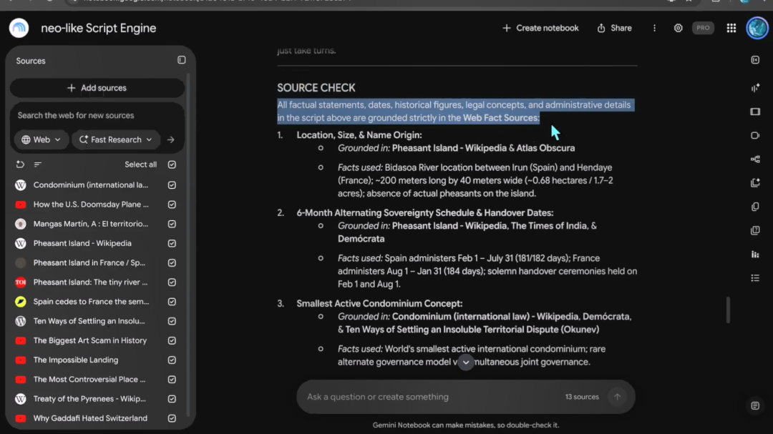
Task: Send the chat message with the arrow button
Action: [x=617, y=397]
